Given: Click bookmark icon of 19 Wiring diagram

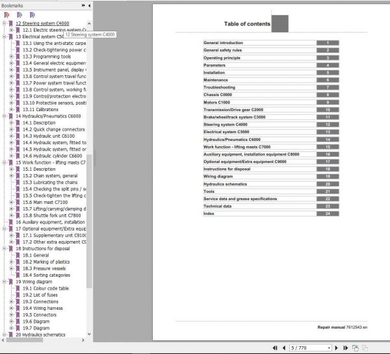Looking at the screenshot, I should (10, 282).
